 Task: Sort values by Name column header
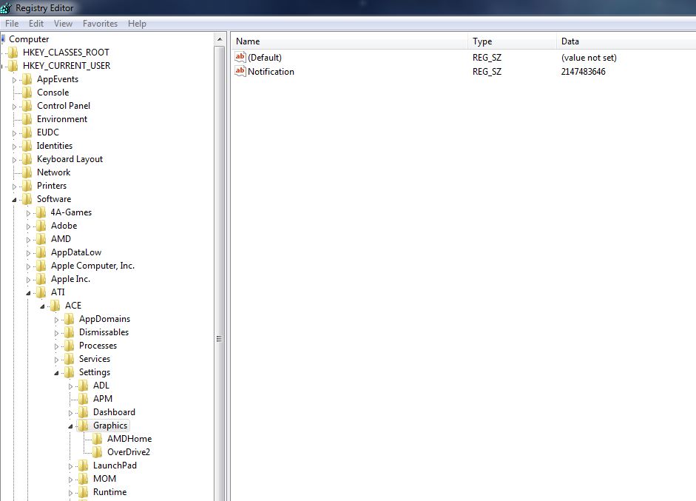(349, 41)
